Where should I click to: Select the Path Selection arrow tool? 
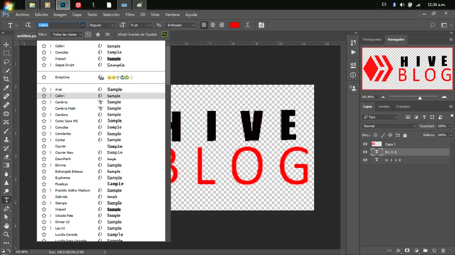tap(6, 217)
